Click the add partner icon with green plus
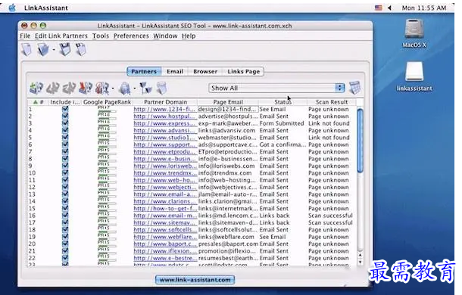Screen dimensions: 462x295 tap(36, 88)
